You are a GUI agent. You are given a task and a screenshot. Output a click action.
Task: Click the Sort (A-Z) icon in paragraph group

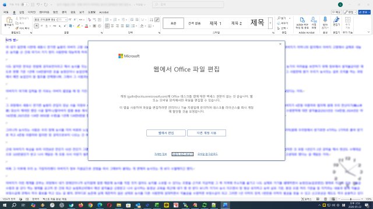click(x=152, y=20)
